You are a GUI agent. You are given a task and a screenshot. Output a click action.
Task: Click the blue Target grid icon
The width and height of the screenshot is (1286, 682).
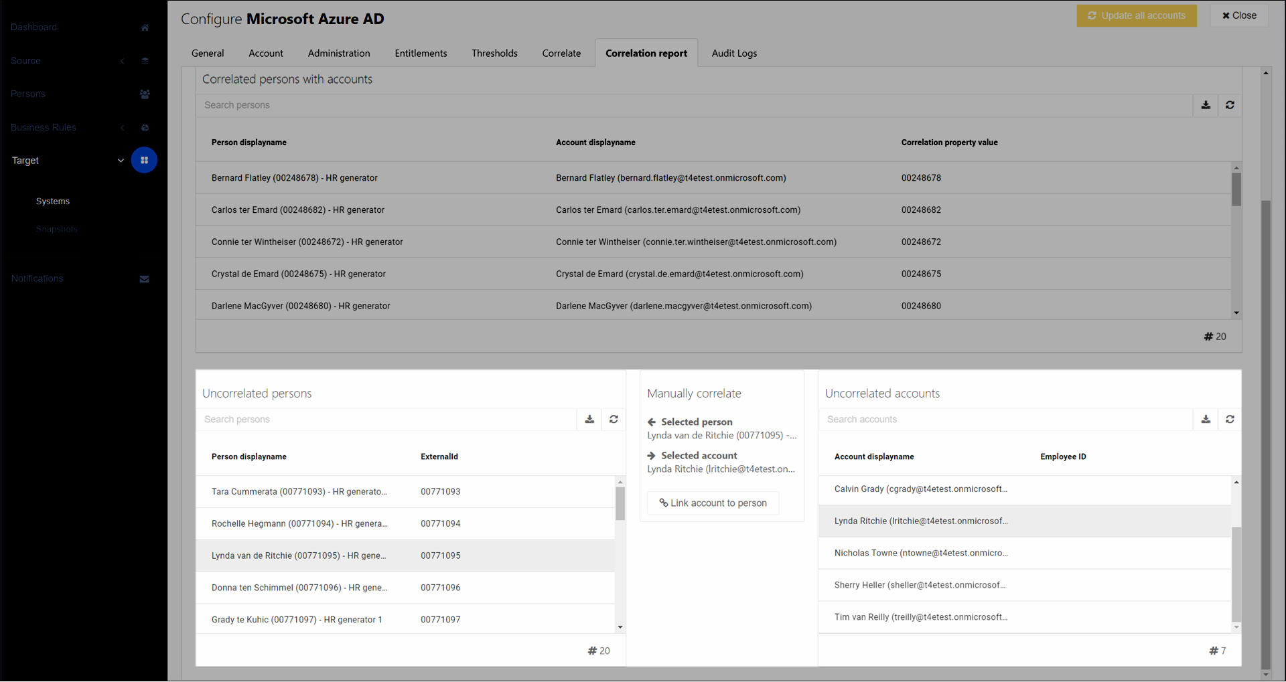pyautogui.click(x=144, y=161)
